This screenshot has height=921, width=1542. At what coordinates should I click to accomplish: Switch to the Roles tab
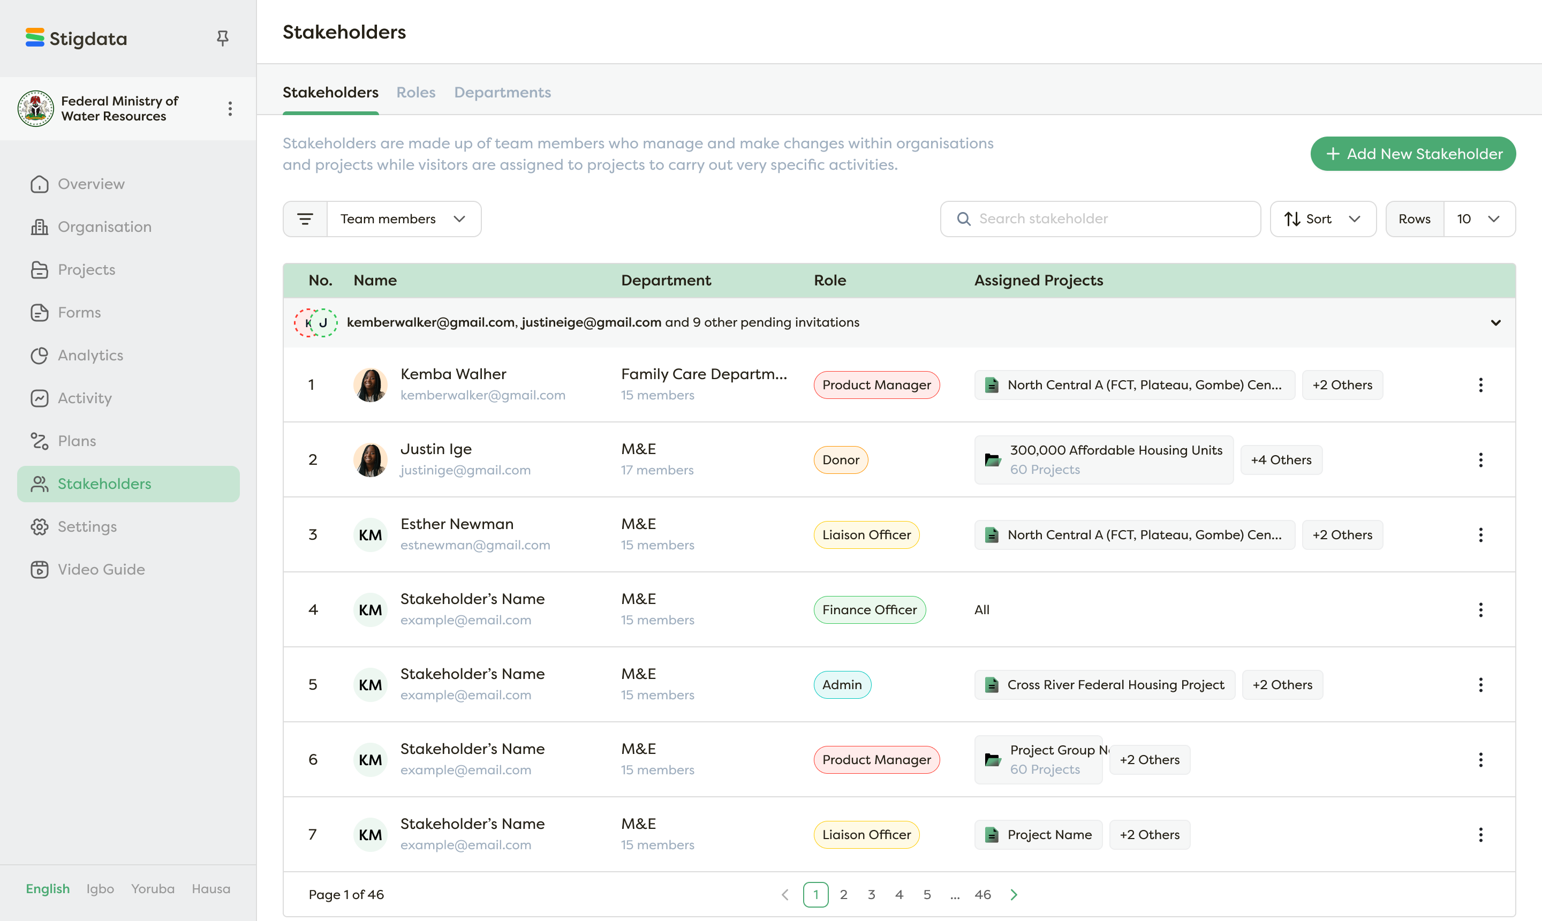[x=415, y=93]
